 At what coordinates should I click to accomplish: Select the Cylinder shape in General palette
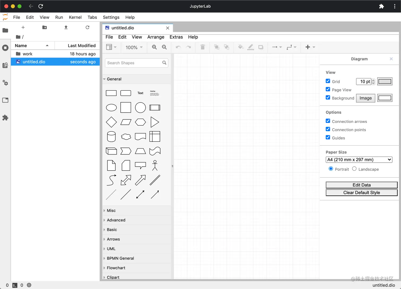click(x=111, y=137)
